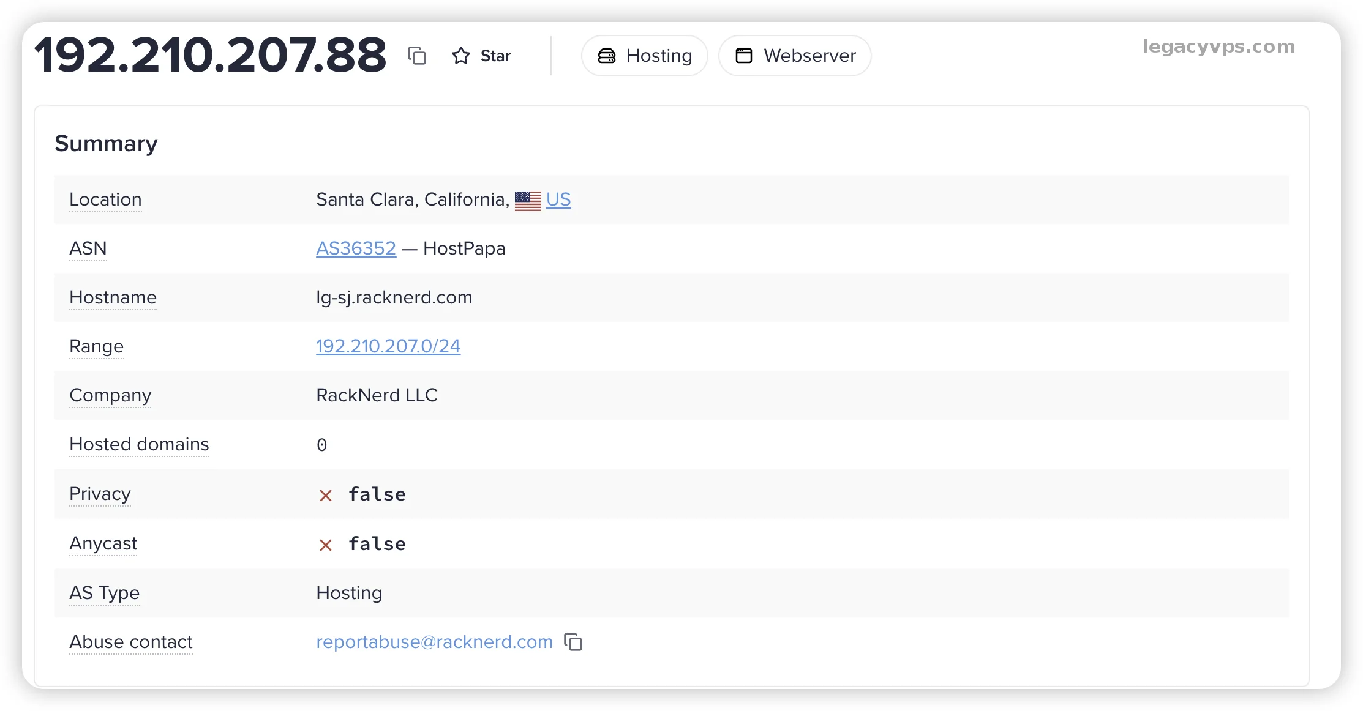The width and height of the screenshot is (1363, 711).
Task: Click the reportabuse@racknerd.com email link
Action: 434,642
